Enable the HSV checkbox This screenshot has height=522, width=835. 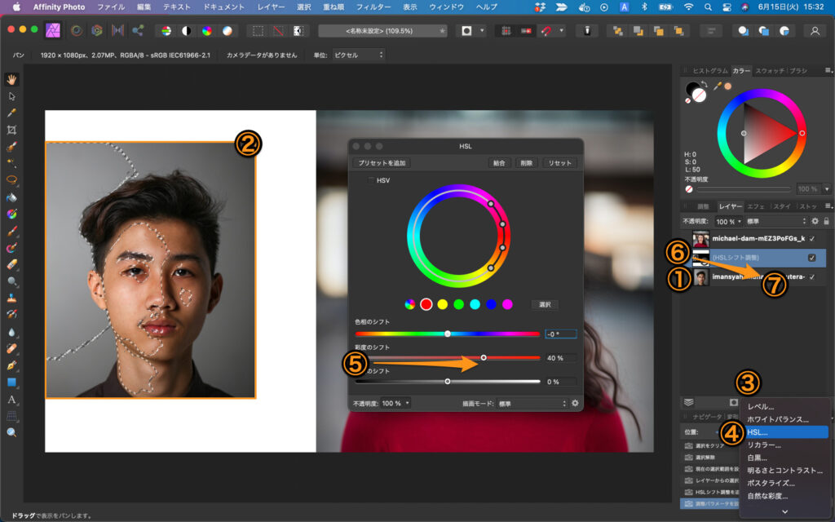coord(372,180)
